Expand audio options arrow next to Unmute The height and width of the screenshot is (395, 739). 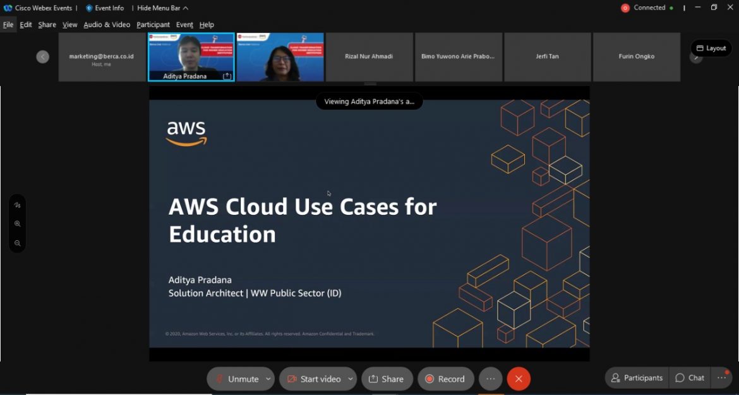(268, 379)
